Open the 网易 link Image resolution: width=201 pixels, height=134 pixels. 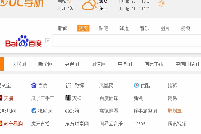[x=173, y=98]
